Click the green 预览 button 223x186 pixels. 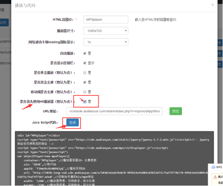[x=176, y=111]
